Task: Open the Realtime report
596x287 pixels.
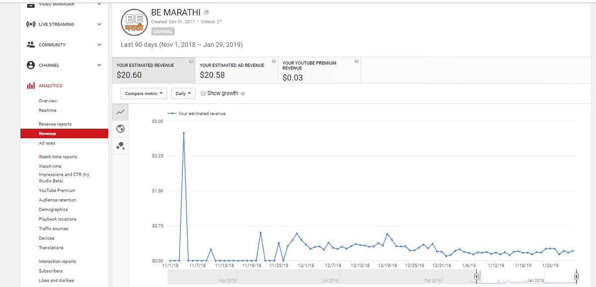Action: click(x=48, y=110)
